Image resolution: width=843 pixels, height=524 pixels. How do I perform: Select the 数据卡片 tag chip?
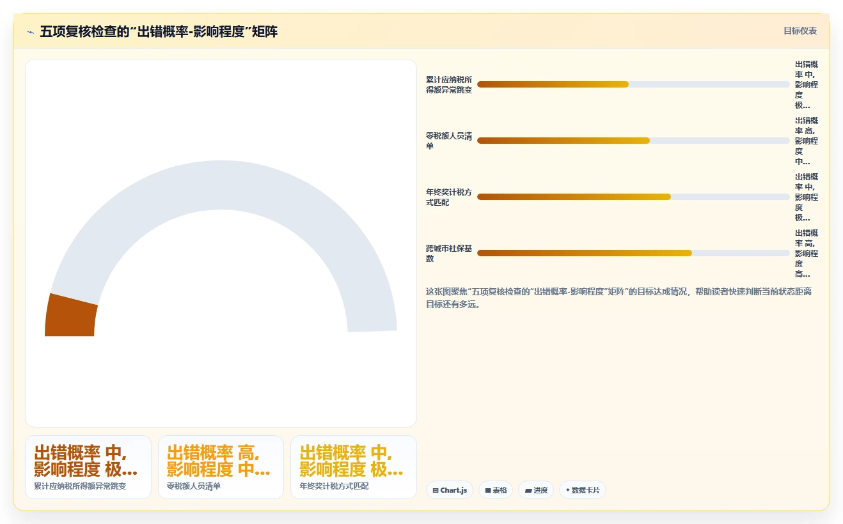pos(583,490)
